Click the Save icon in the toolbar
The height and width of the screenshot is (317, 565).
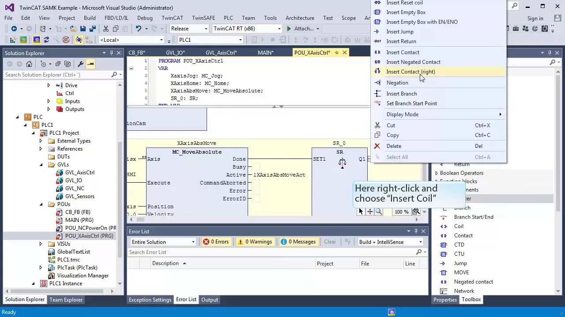83,29
